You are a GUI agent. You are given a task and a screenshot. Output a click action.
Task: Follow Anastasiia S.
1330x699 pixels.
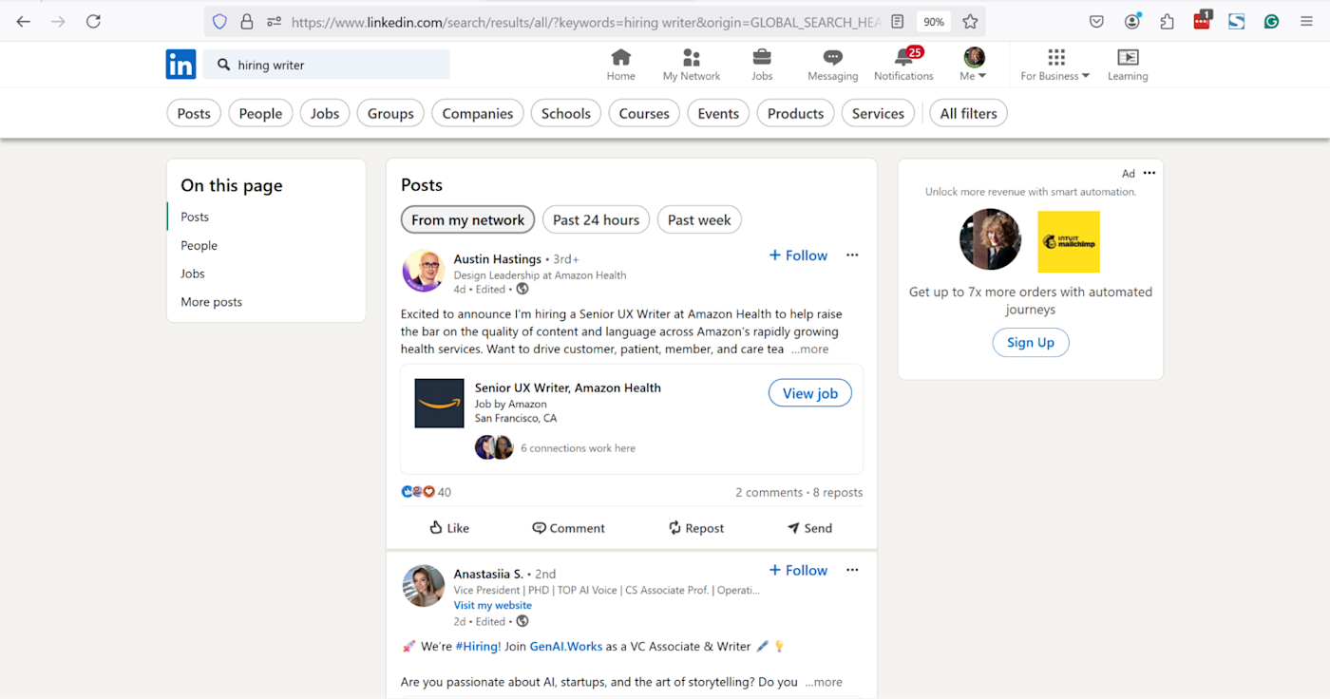point(798,570)
